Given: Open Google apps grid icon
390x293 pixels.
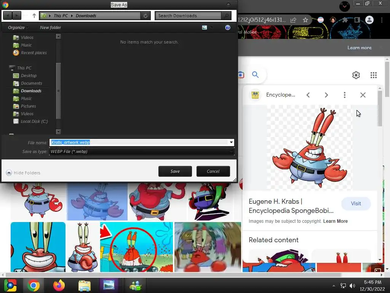Looking at the screenshot, I should [374, 75].
